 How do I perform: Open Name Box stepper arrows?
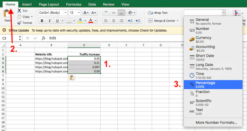[20, 38]
